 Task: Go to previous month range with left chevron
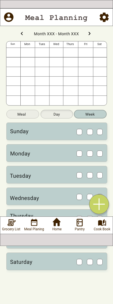[x=22, y=34]
